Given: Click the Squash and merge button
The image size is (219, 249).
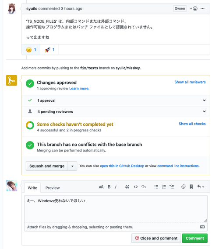Looking at the screenshot, I should coord(47,166).
